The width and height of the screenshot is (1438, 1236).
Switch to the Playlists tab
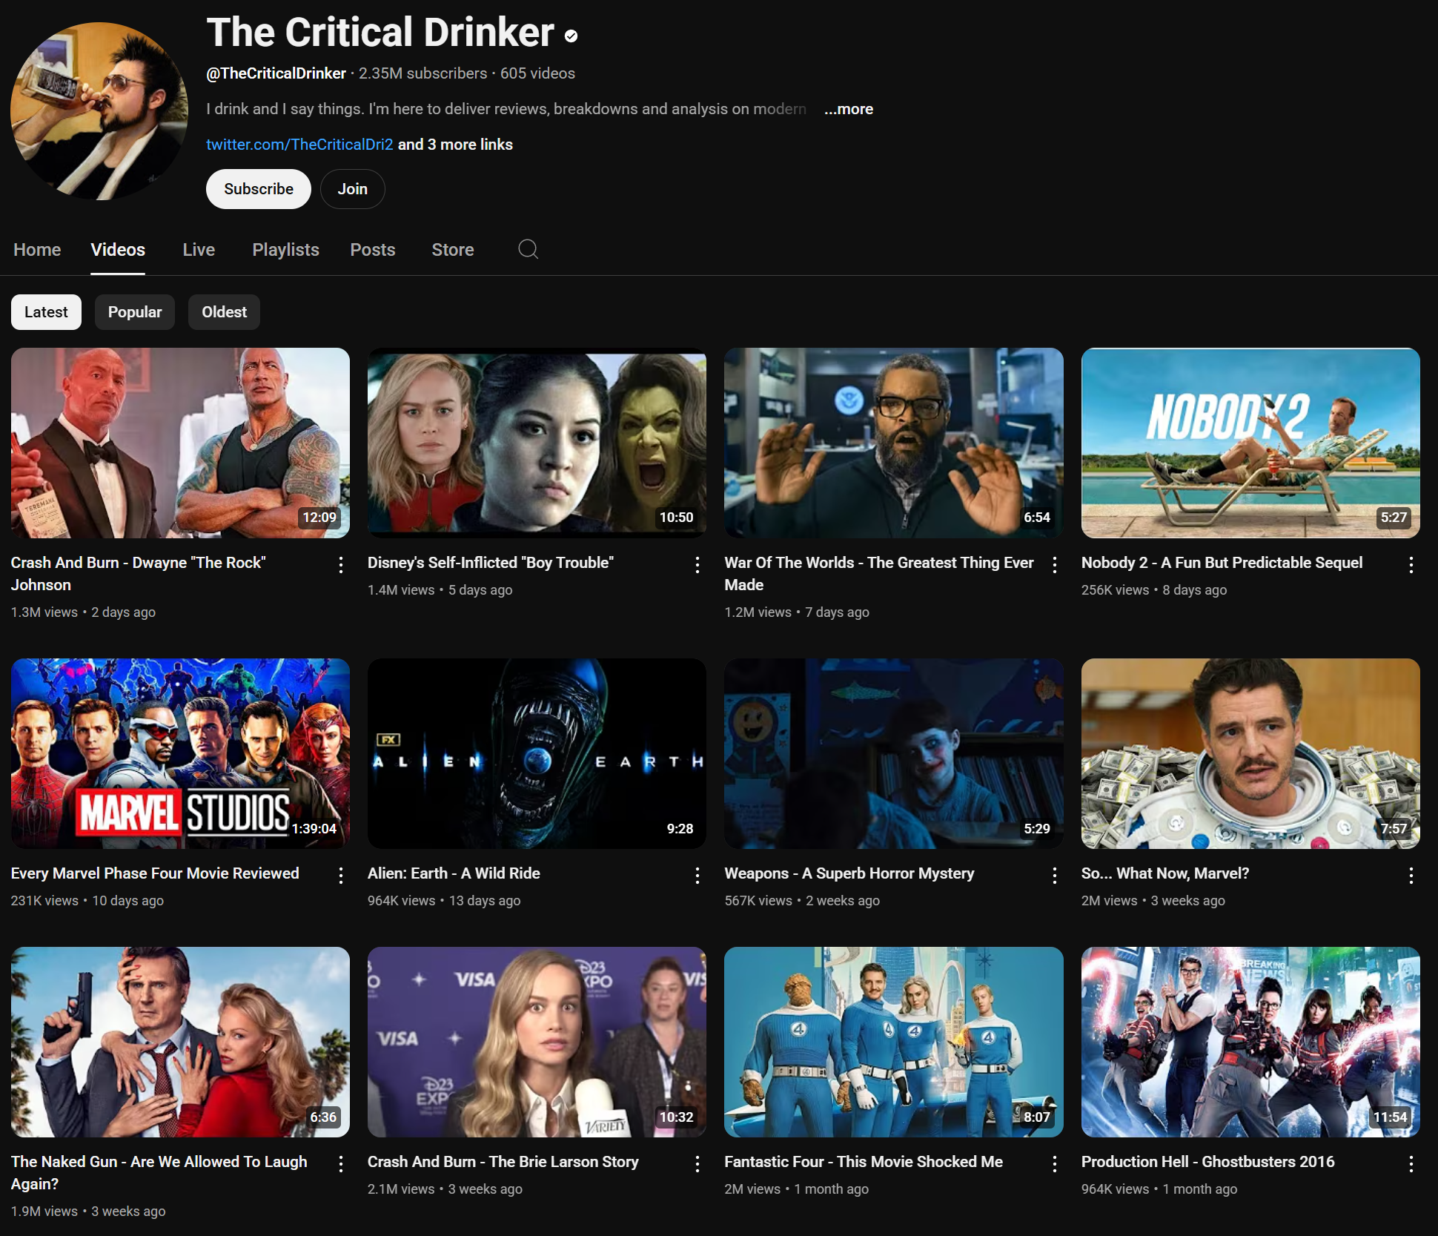285,250
